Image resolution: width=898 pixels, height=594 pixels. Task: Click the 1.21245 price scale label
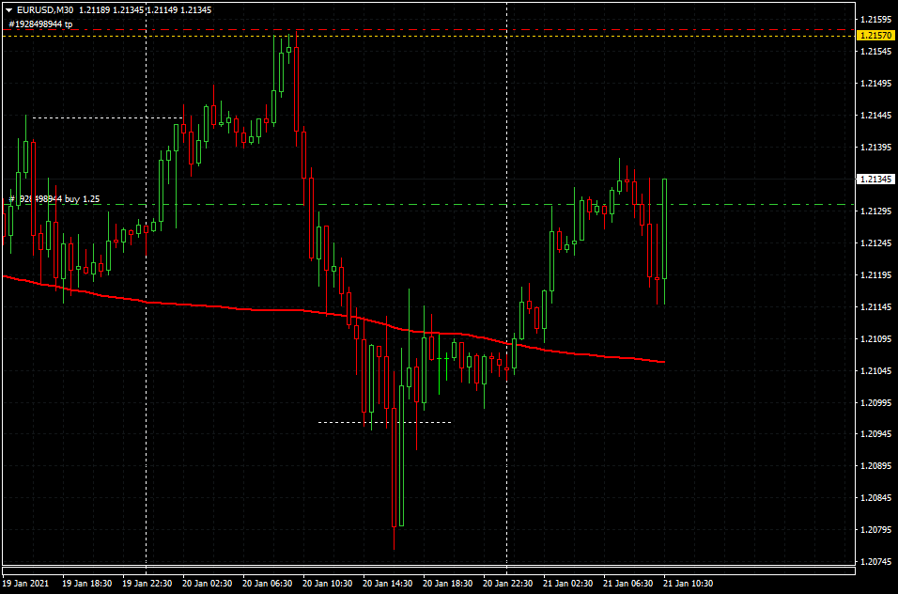pos(876,243)
